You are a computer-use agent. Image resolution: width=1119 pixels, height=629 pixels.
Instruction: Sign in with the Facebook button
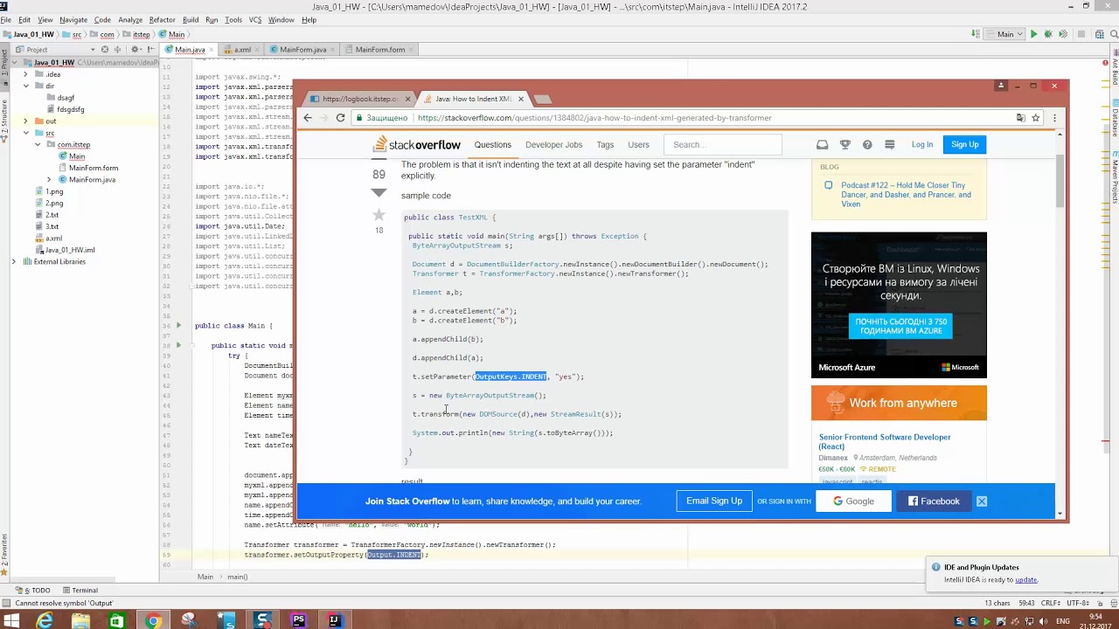pos(934,501)
